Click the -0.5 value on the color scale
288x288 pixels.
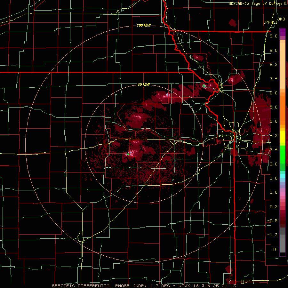(x=272, y=221)
